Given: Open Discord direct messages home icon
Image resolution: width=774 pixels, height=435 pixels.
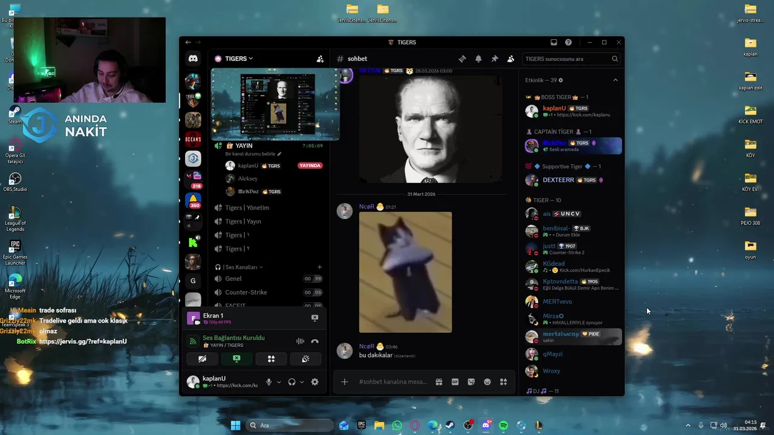Looking at the screenshot, I should (193, 59).
